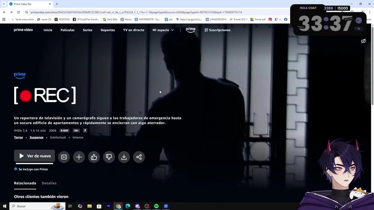Open the Dark Web bookmark

110,20
